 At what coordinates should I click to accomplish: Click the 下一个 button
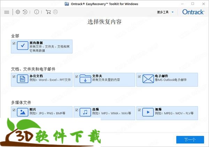click(x=190, y=140)
